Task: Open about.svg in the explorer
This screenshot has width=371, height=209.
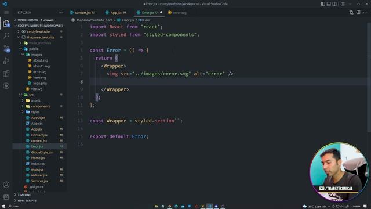Action: click(x=41, y=60)
